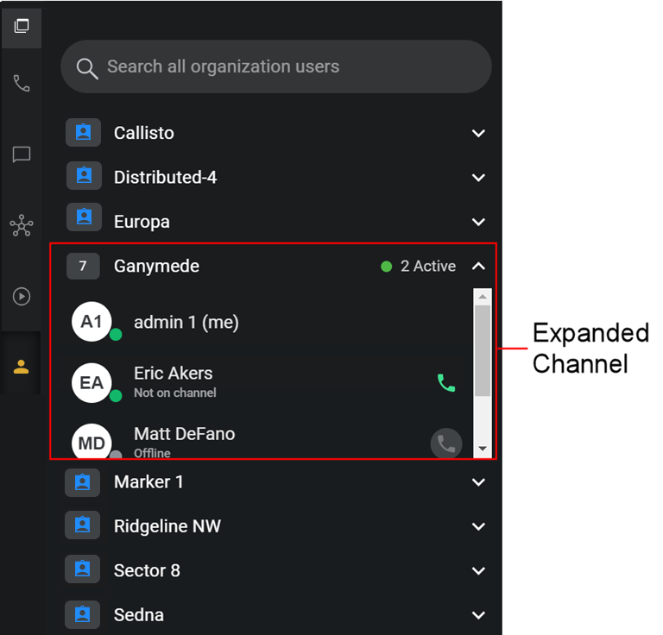Click the Sedna channel name
This screenshot has width=663, height=635.
(x=139, y=615)
